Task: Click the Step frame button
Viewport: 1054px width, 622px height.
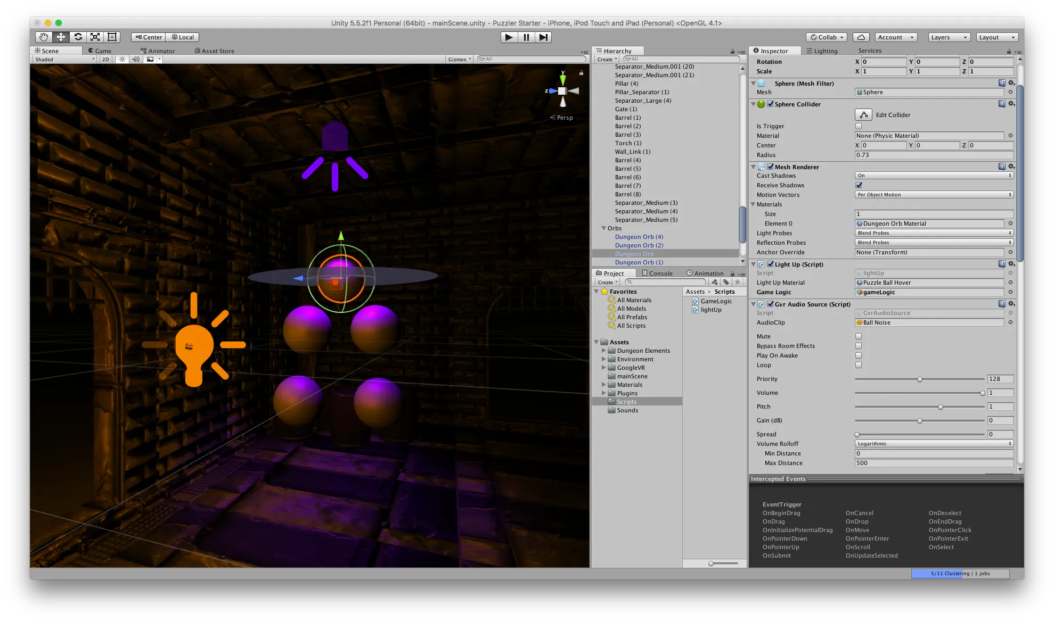Action: [x=543, y=37]
